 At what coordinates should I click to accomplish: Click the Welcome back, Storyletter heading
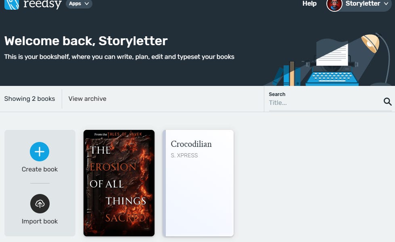tap(86, 41)
